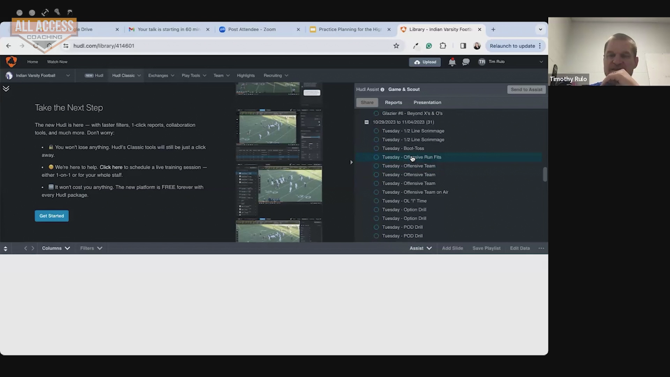670x377 pixels.
Task: Open Indian Varsity Football team dropdown
Action: pyautogui.click(x=38, y=75)
